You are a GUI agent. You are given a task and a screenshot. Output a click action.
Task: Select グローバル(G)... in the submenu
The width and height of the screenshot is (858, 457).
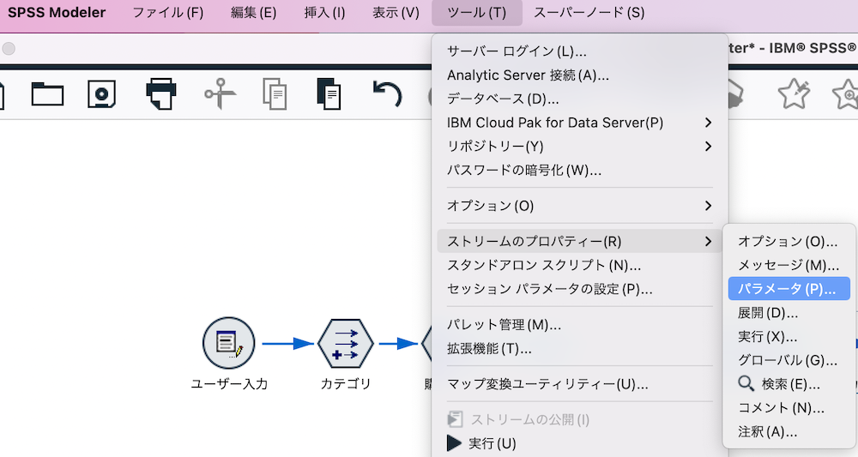click(x=789, y=360)
